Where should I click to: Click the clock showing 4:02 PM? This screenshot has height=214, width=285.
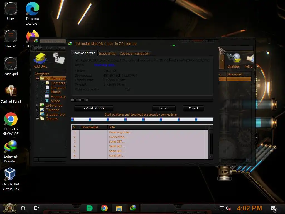249,208
